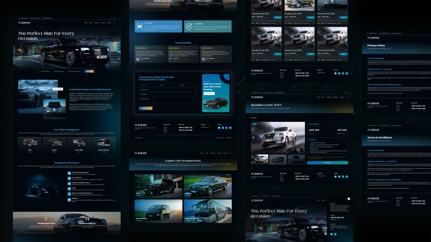Screen dimensions: 431x242
Task: Expand the Select Type of business dropdown
Action: [x=75, y=71]
